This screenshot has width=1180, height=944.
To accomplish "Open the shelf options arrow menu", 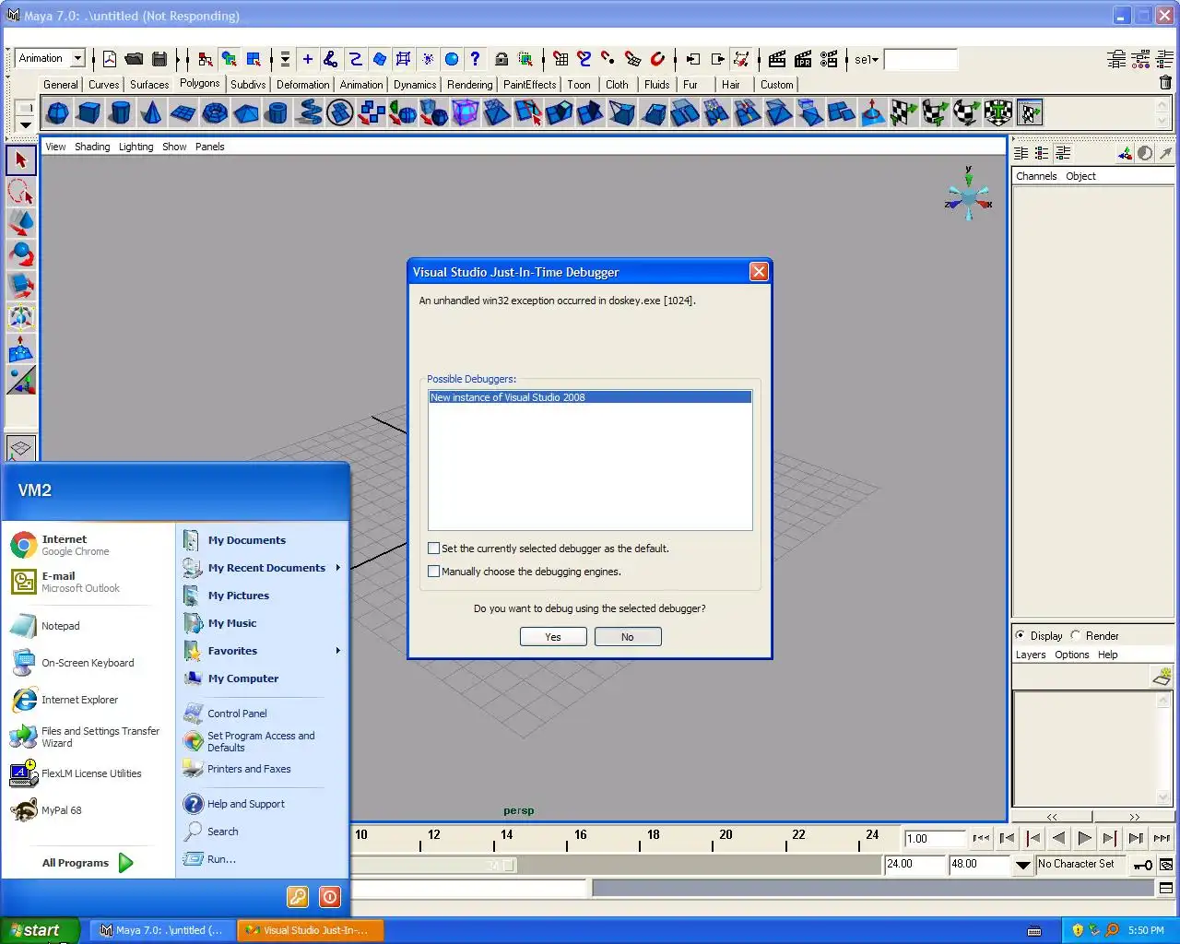I will click(25, 124).
